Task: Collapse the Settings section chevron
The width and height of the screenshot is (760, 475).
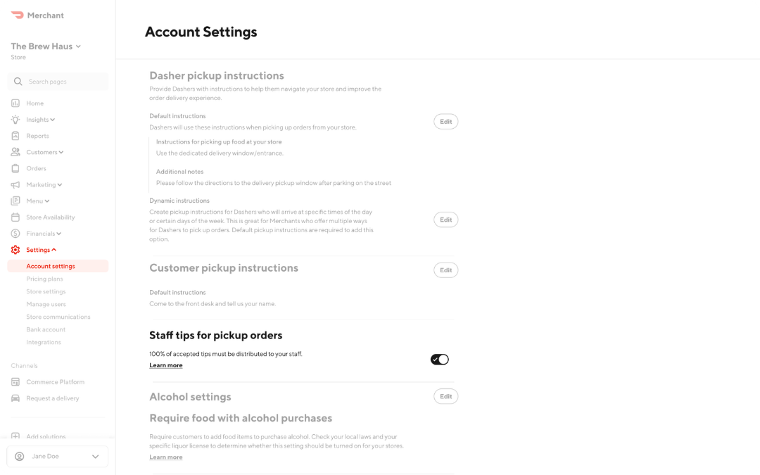Action: 55,249
